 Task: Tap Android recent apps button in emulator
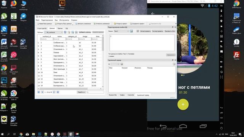[203, 126]
